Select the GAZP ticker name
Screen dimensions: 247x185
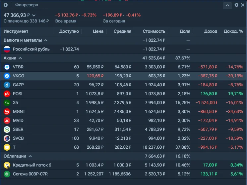[18, 85]
